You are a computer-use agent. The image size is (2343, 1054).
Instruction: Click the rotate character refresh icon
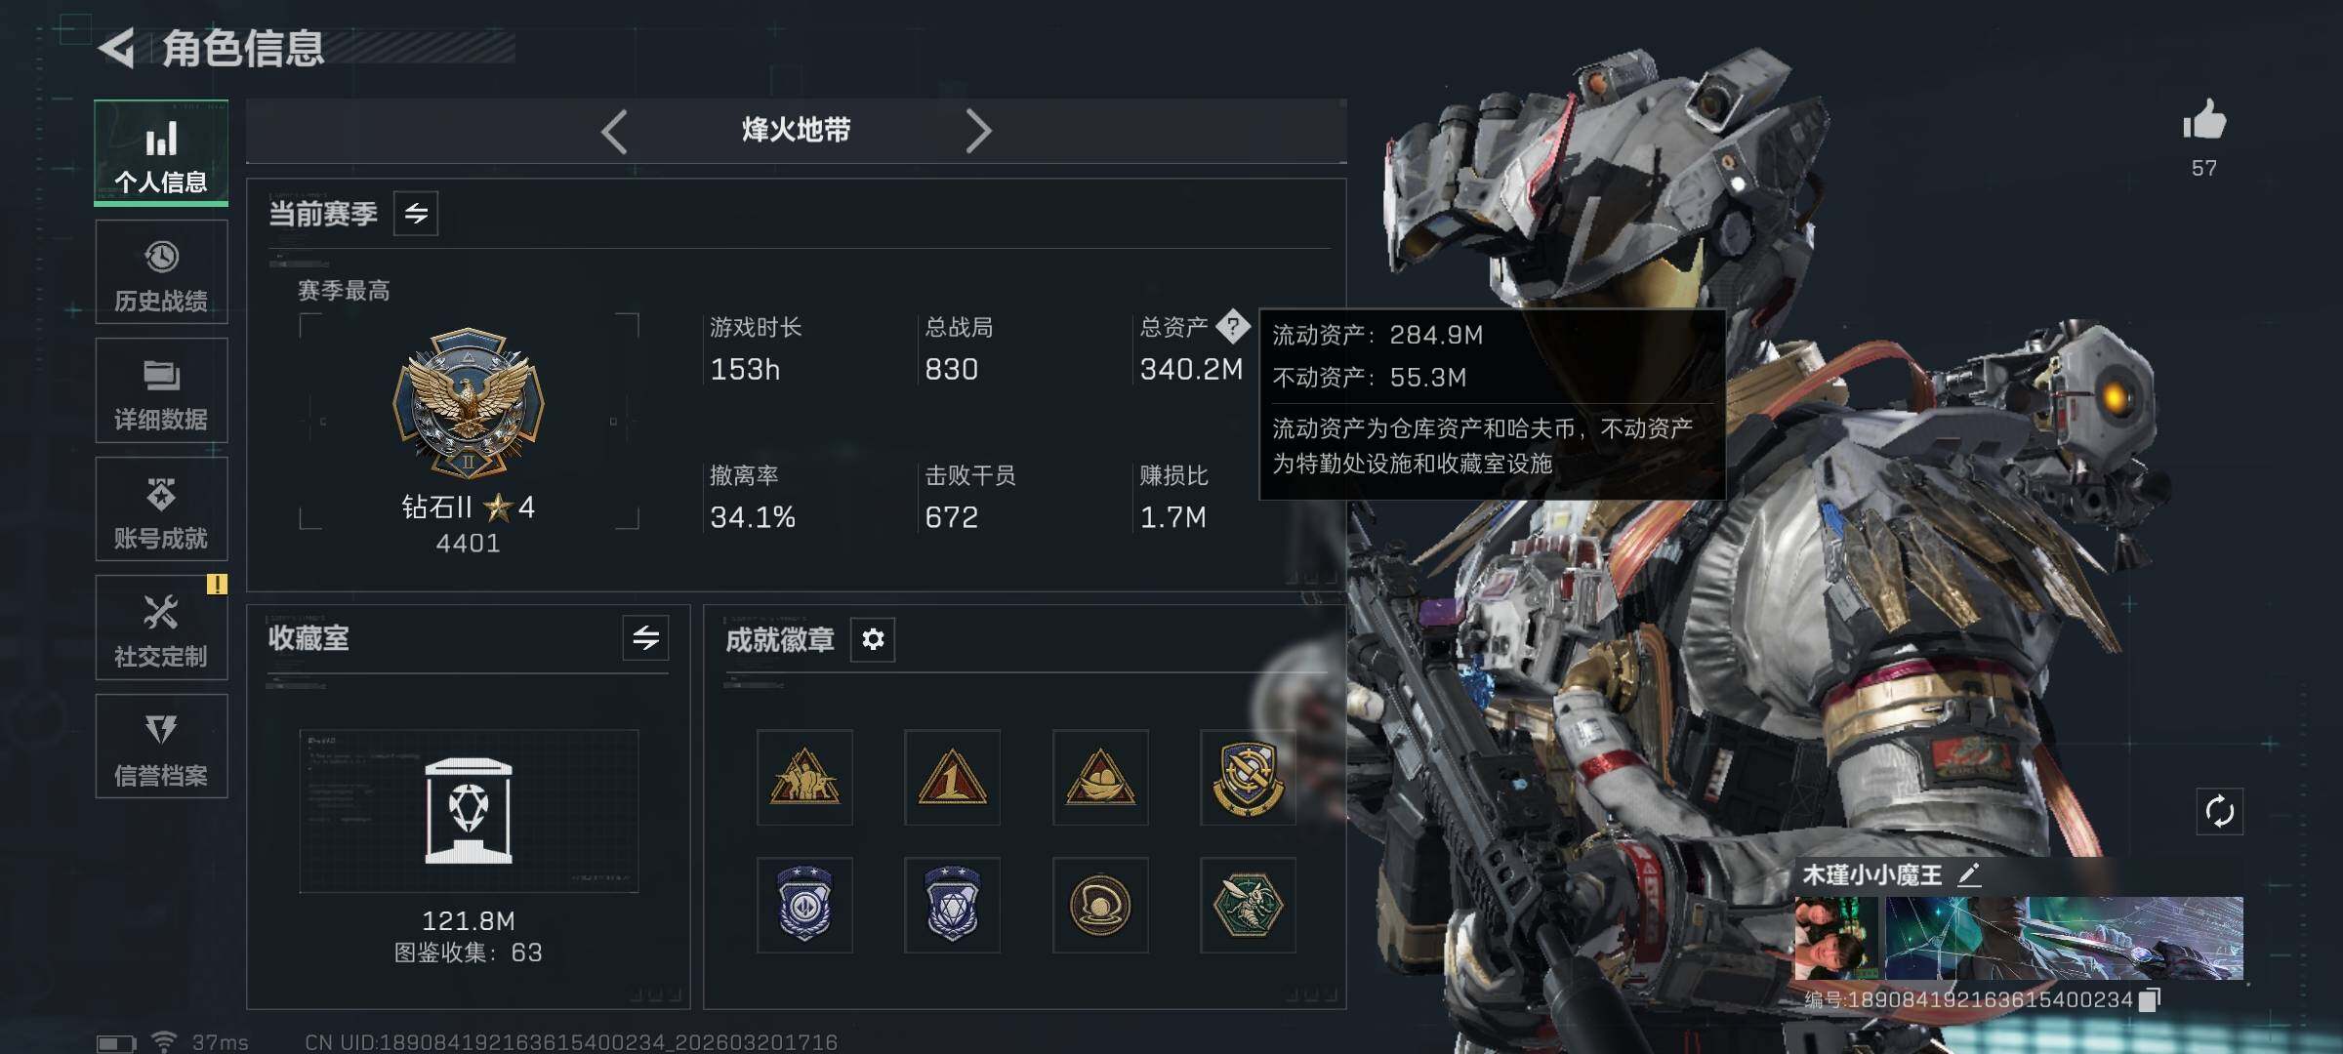pyautogui.click(x=2219, y=811)
